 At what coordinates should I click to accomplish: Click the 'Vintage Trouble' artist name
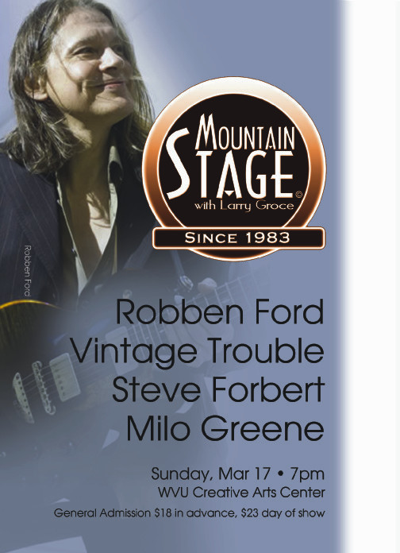click(x=198, y=352)
